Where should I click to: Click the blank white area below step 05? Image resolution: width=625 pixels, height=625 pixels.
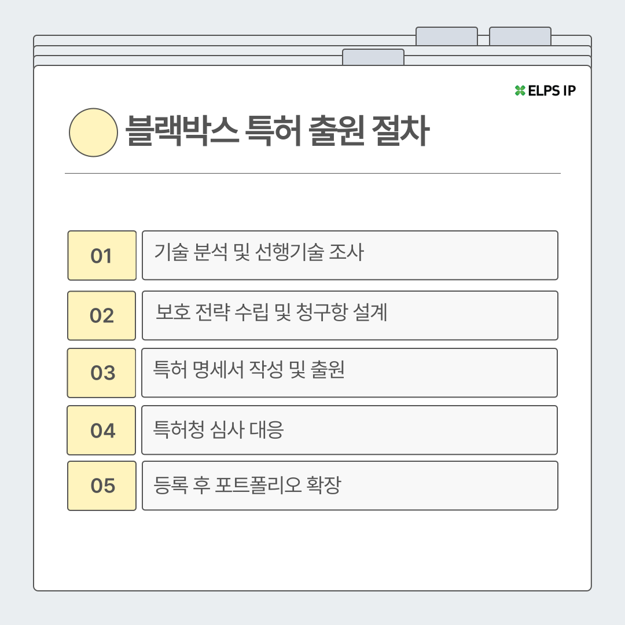(312, 550)
